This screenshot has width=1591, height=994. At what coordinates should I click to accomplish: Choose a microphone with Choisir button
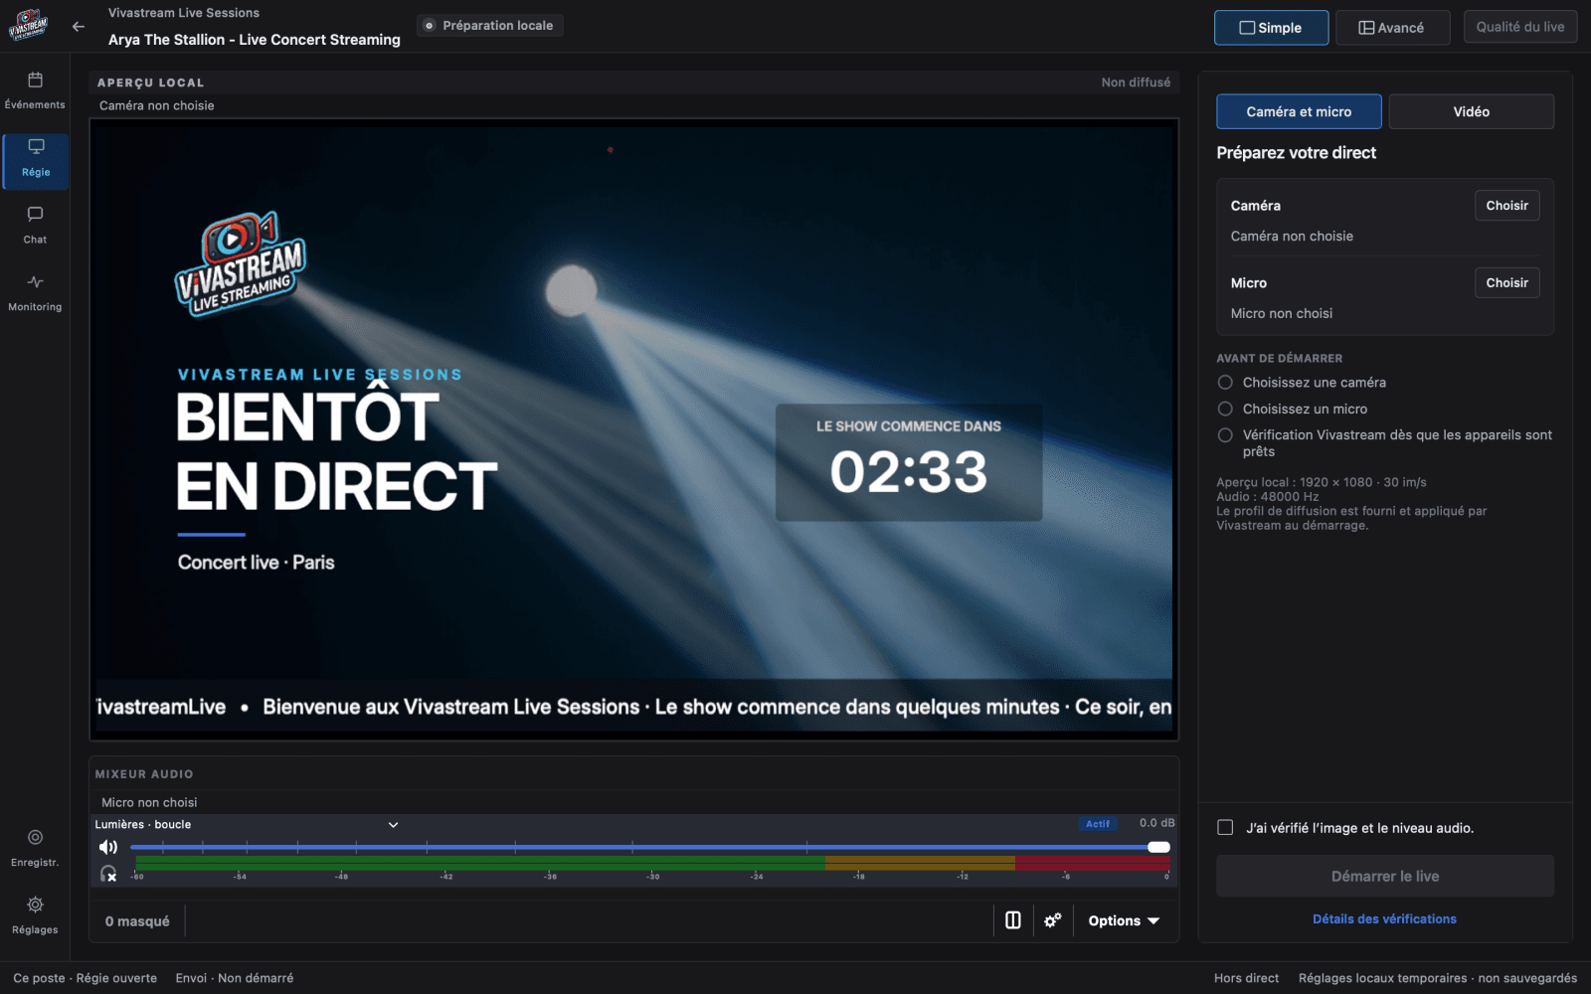coord(1506,283)
